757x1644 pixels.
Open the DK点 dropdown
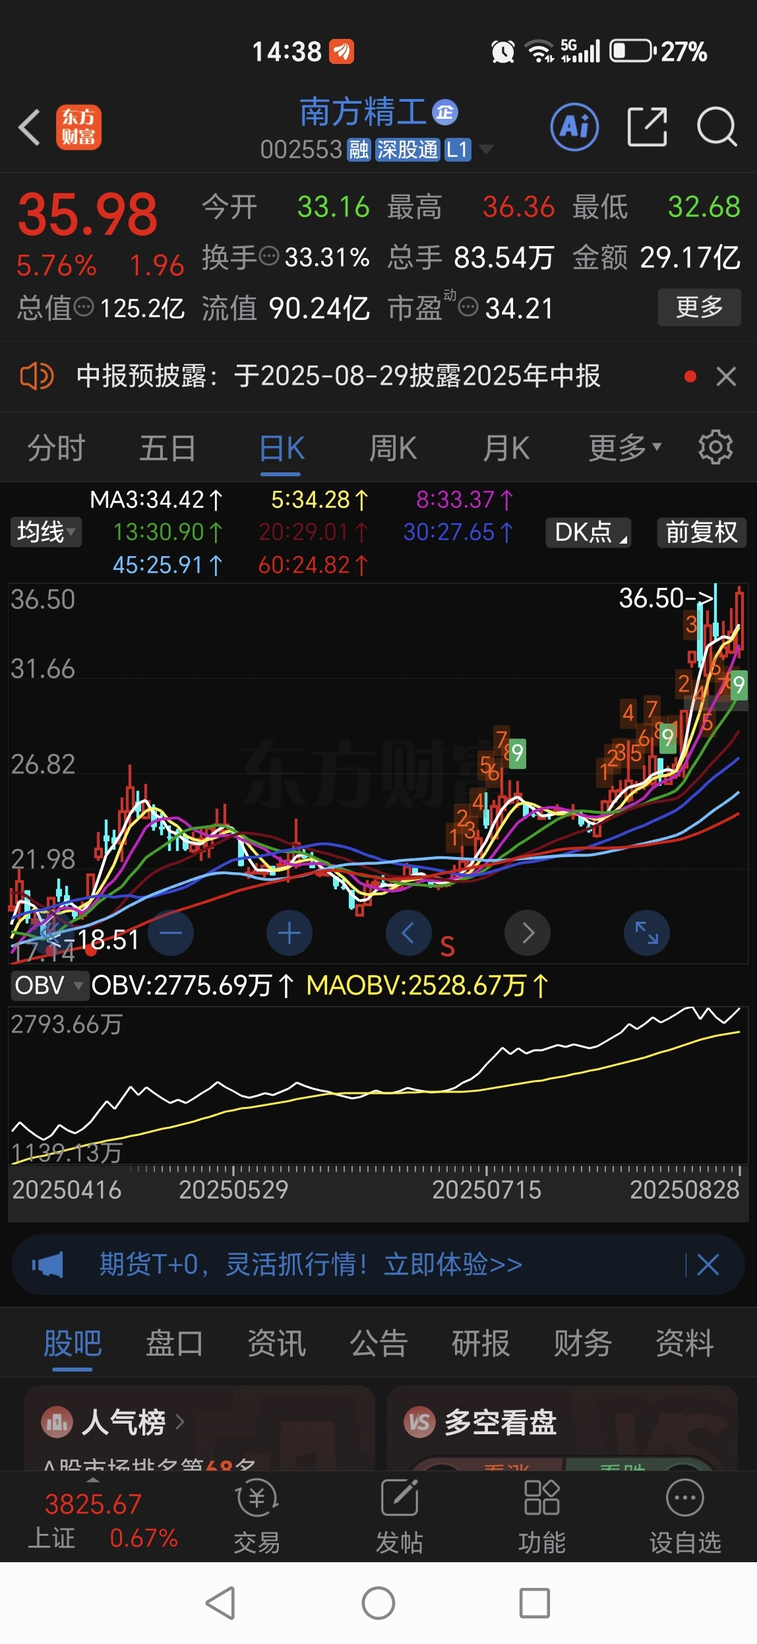coord(588,532)
